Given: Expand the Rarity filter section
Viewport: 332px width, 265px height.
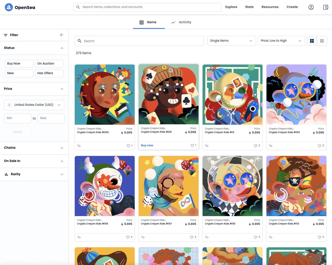Looking at the screenshot, I should coord(34,174).
